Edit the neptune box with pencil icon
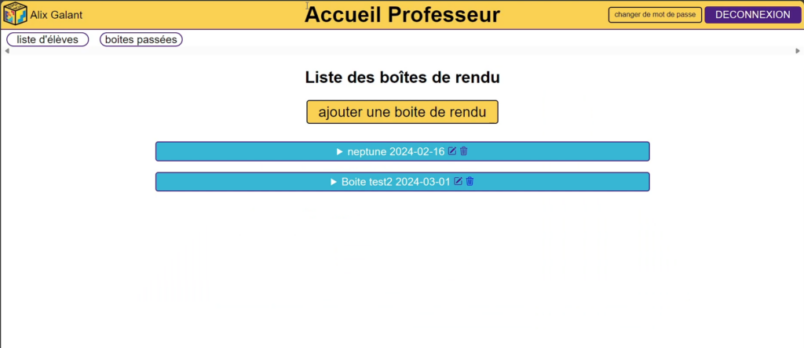This screenshot has width=804, height=348. tap(452, 151)
